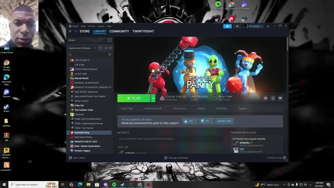This screenshot has width=334, height=188.
Task: Launch Pummel Party with PLAY button
Action: (134, 98)
